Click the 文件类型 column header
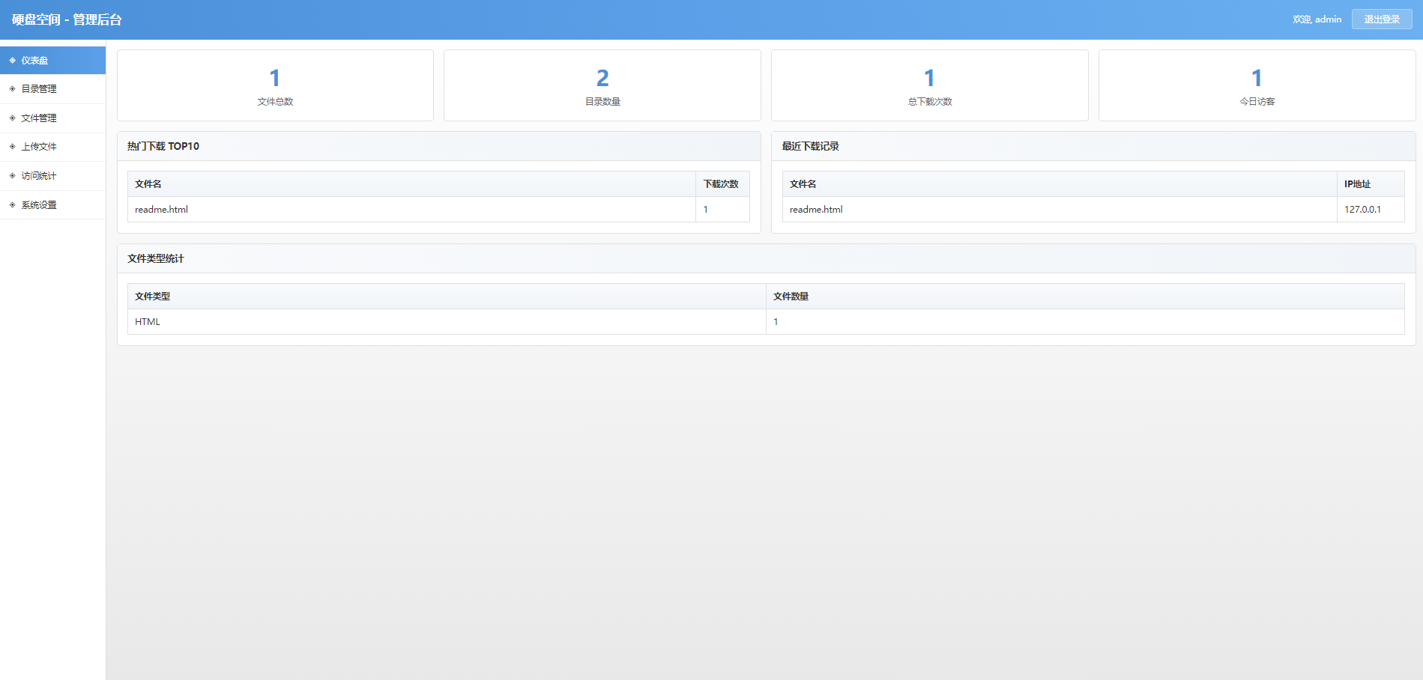The width and height of the screenshot is (1423, 680). click(x=152, y=297)
